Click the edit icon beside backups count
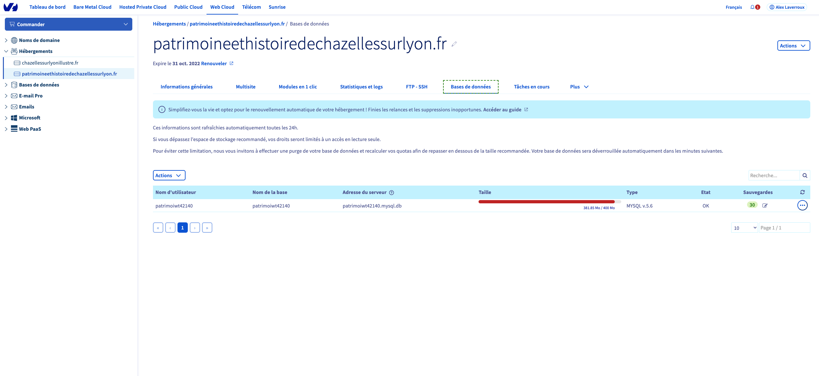 pos(765,206)
